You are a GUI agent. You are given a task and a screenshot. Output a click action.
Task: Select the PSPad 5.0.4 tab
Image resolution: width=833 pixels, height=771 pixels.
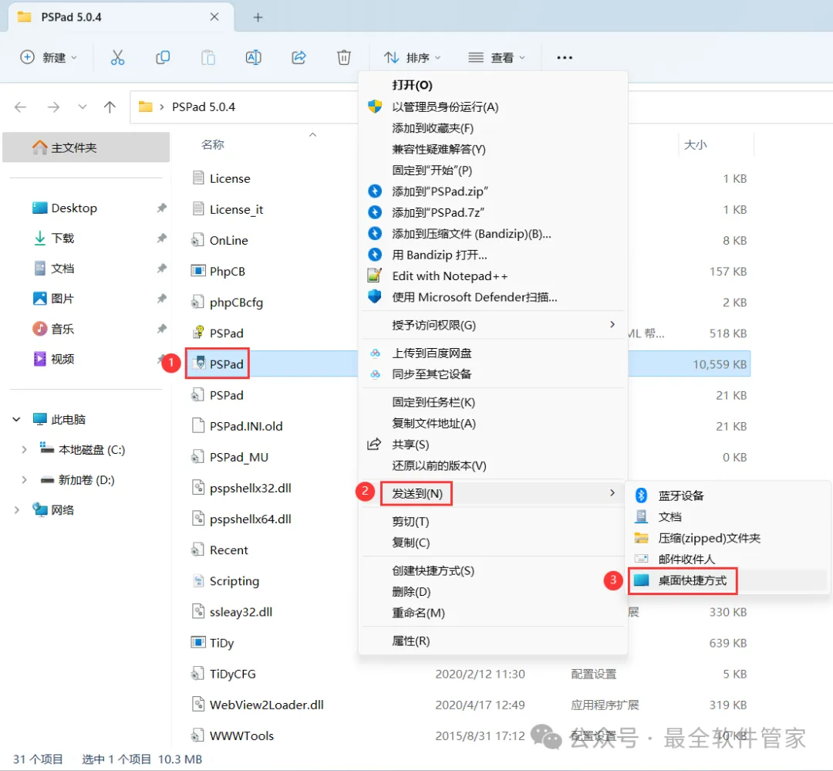coord(122,18)
